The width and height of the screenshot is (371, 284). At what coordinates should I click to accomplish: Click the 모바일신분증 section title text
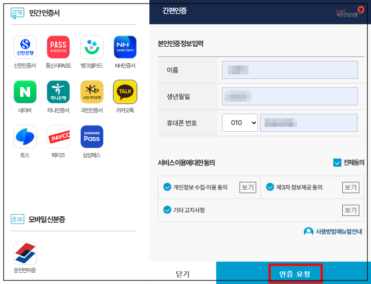[47, 219]
